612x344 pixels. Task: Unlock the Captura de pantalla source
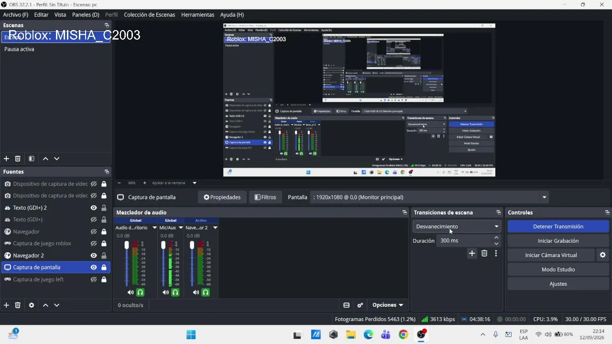click(104, 268)
